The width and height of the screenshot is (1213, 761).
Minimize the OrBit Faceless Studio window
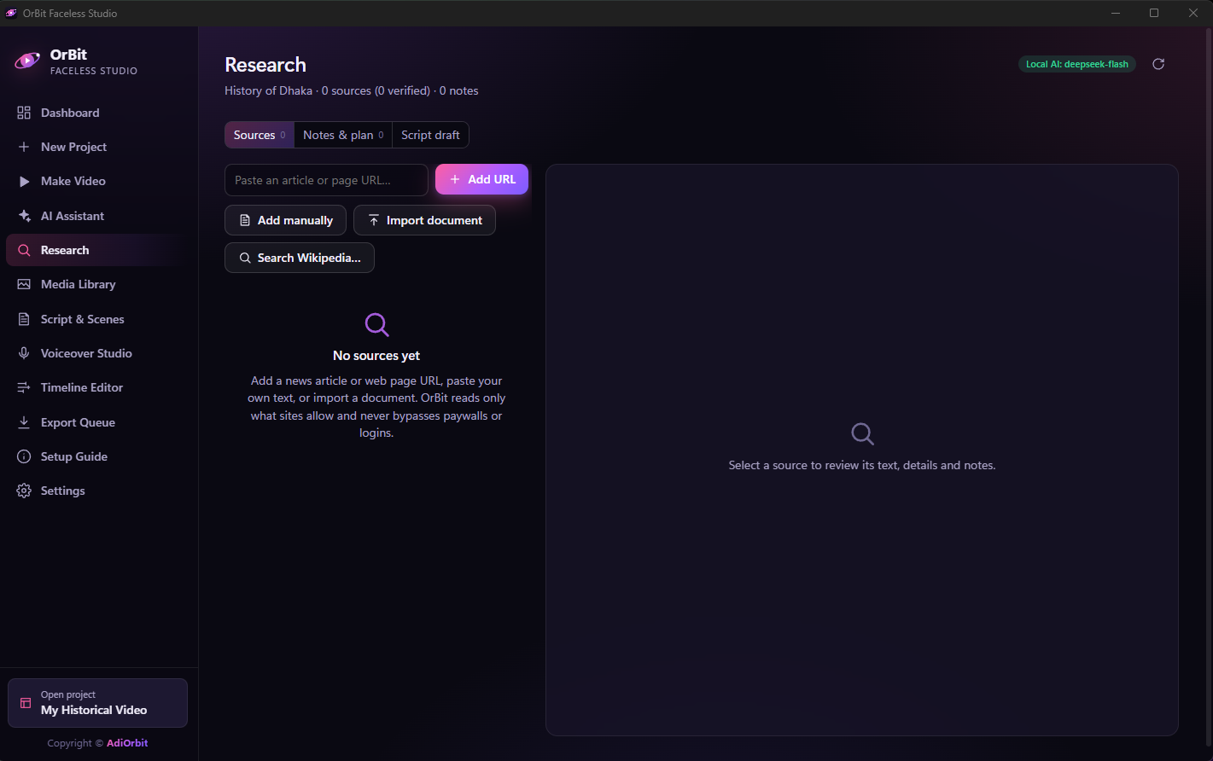(1116, 13)
